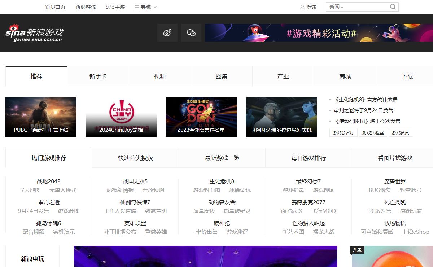Viewport: 433px width, 267px height.
Task: Switch to 快速分类搜索 tab
Action: click(135, 158)
